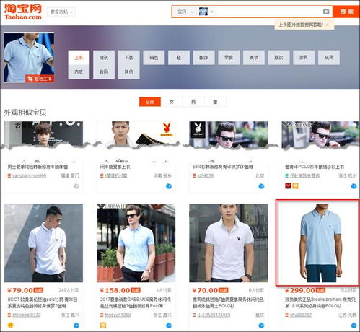Image resolution: width=360 pixels, height=332 pixels.
Task: Click the 框选主体 crop subject button
Action: coord(40,79)
